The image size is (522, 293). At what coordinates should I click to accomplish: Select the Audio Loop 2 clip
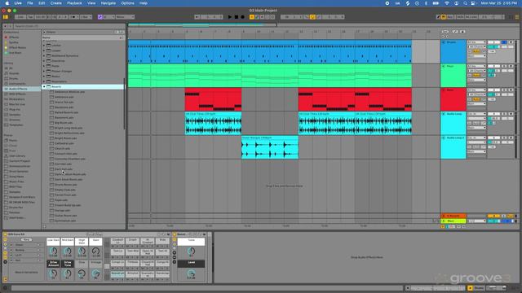(270, 146)
